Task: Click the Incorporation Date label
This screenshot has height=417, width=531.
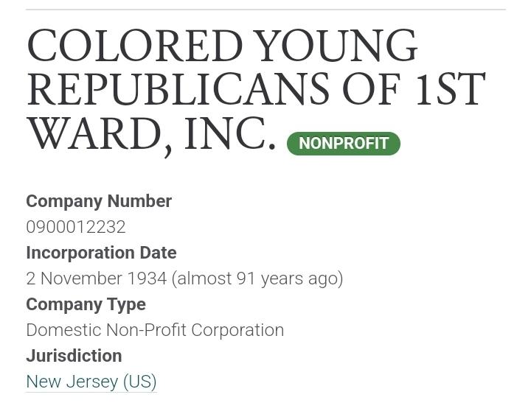Action: point(101,253)
